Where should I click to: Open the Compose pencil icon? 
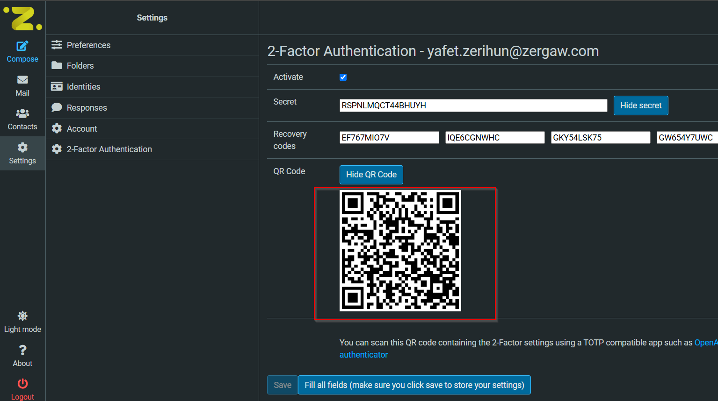(x=22, y=46)
